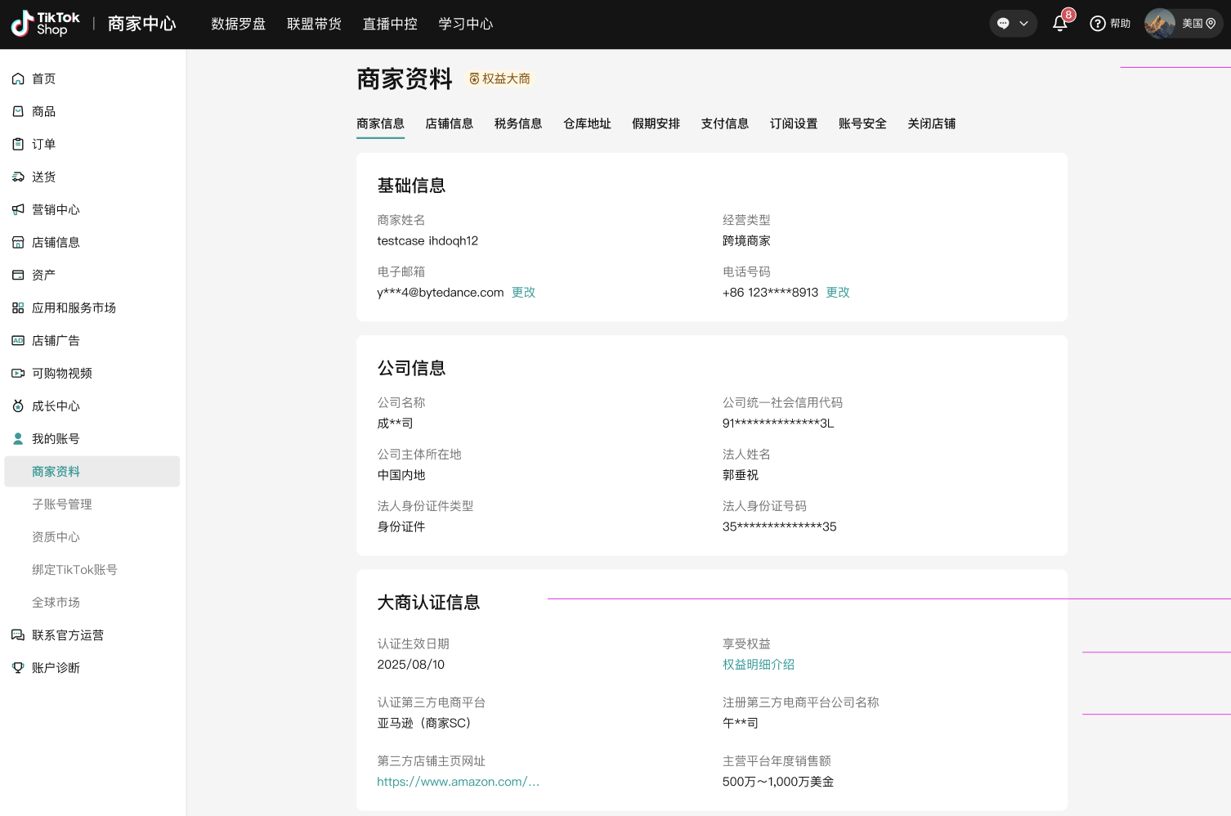Click the 送货 shipping truck icon
This screenshot has height=816, width=1231.
[18, 177]
